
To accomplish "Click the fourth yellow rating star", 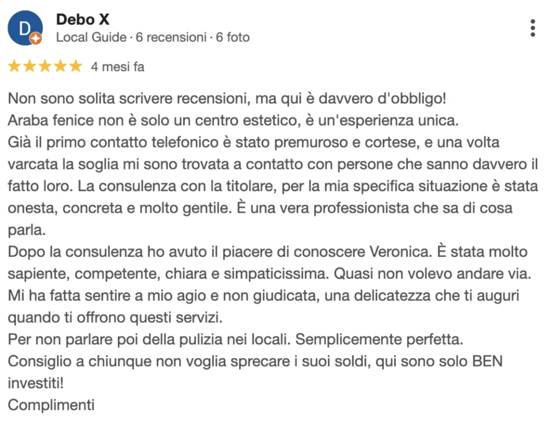I will 60,67.
